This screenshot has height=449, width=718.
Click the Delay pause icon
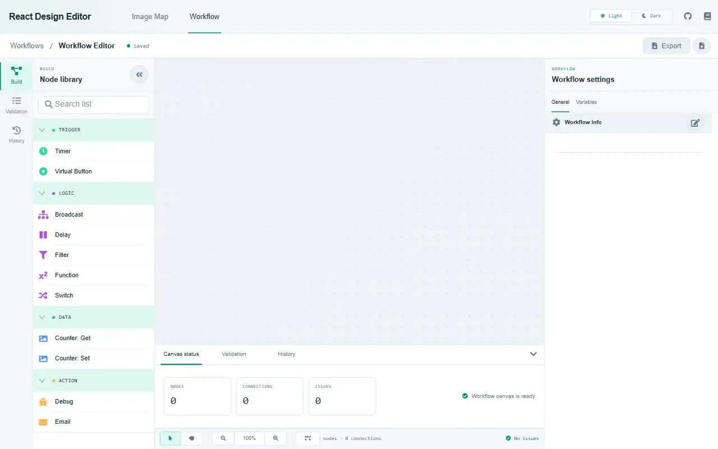(x=43, y=235)
